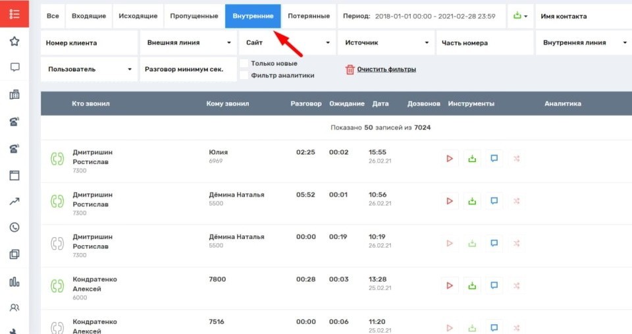The image size is (632, 334).
Task: Open the Источник dropdown filter
Action: point(385,43)
